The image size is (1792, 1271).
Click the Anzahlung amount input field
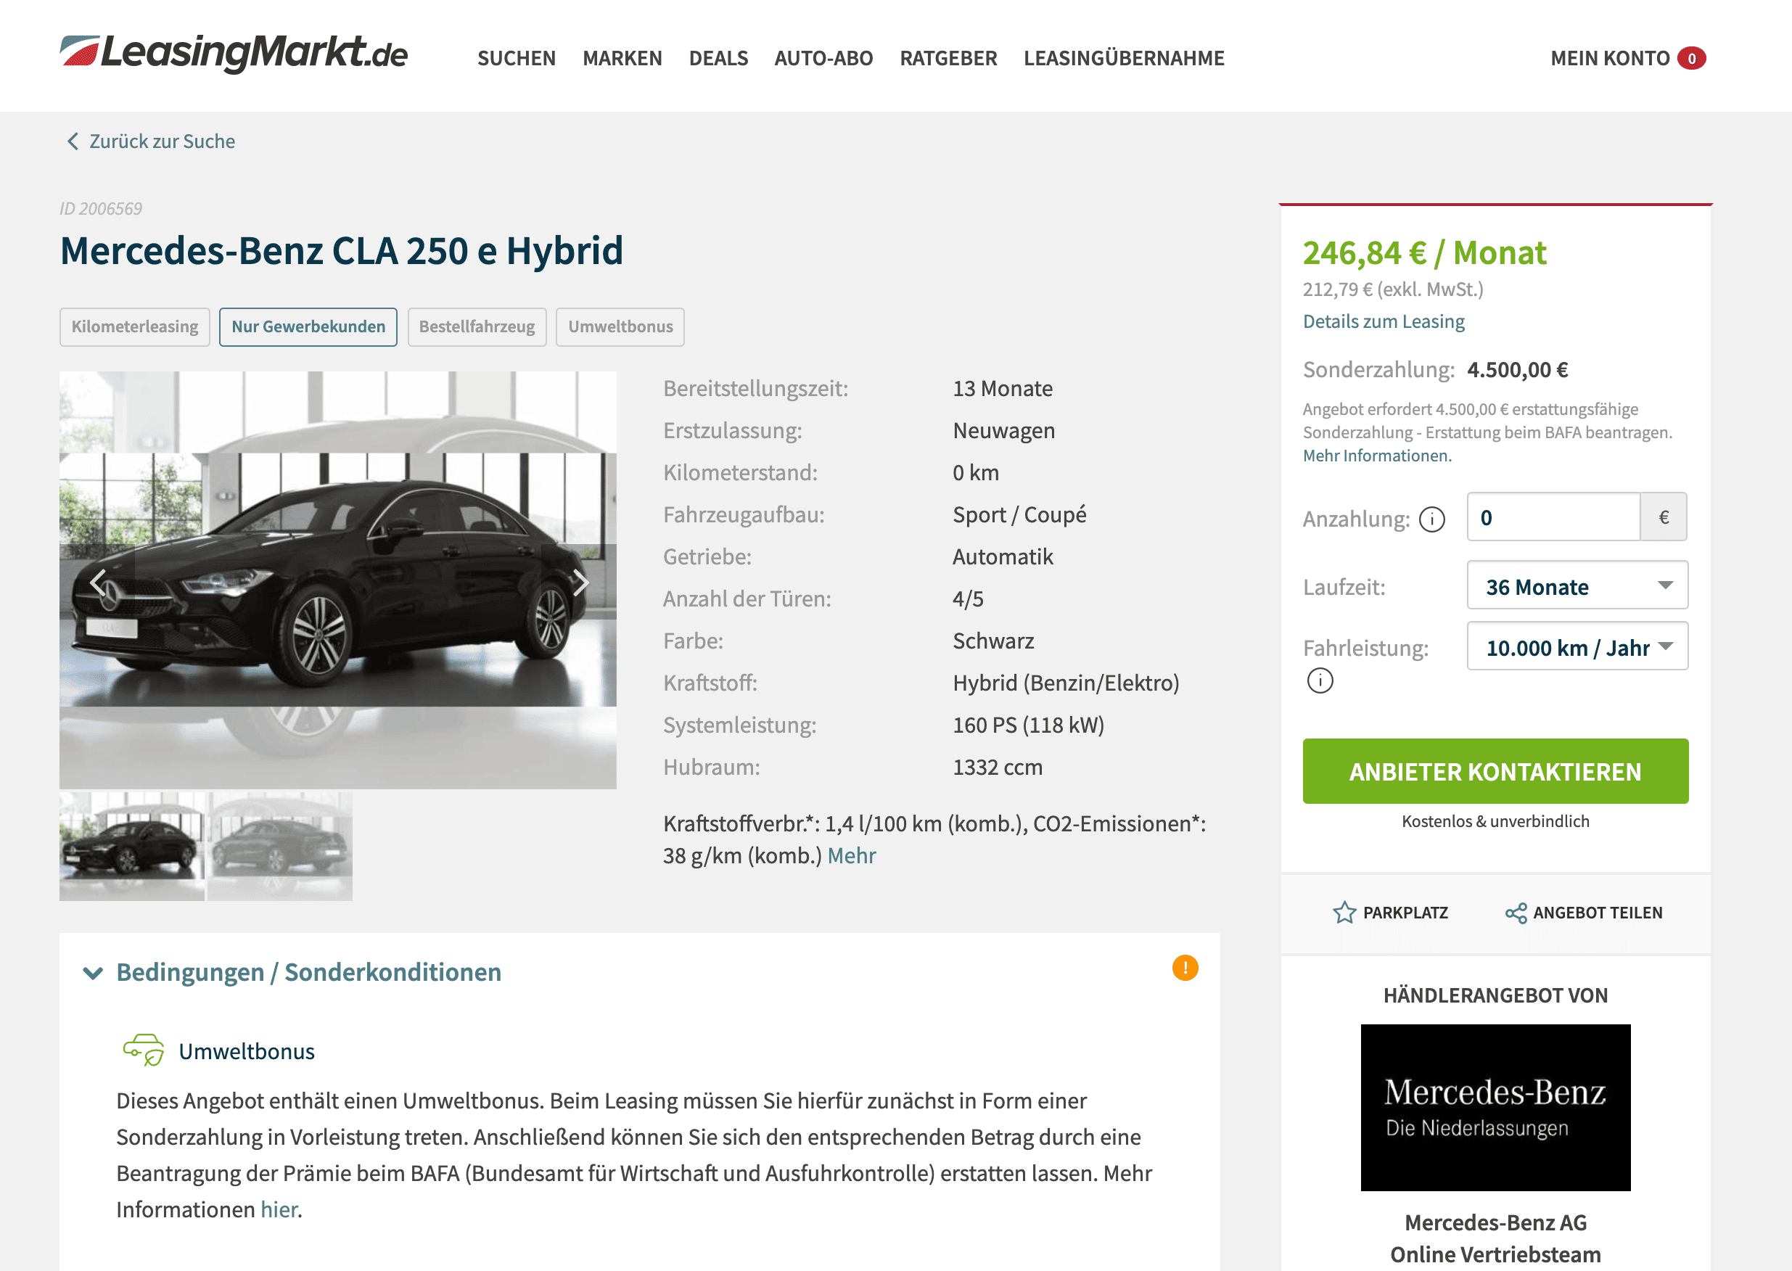(1553, 517)
